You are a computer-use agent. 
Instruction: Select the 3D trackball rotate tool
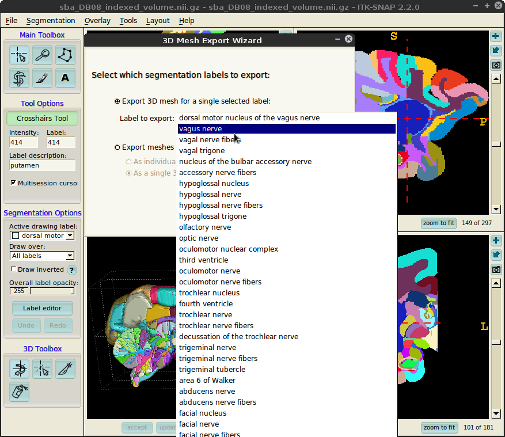coord(20,368)
